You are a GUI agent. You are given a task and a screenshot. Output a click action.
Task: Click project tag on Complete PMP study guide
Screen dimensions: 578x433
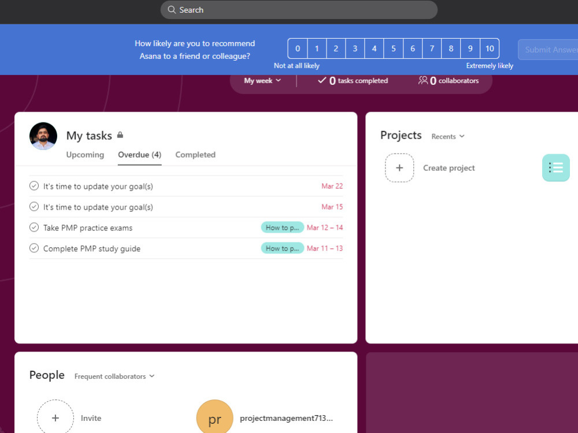pos(283,248)
